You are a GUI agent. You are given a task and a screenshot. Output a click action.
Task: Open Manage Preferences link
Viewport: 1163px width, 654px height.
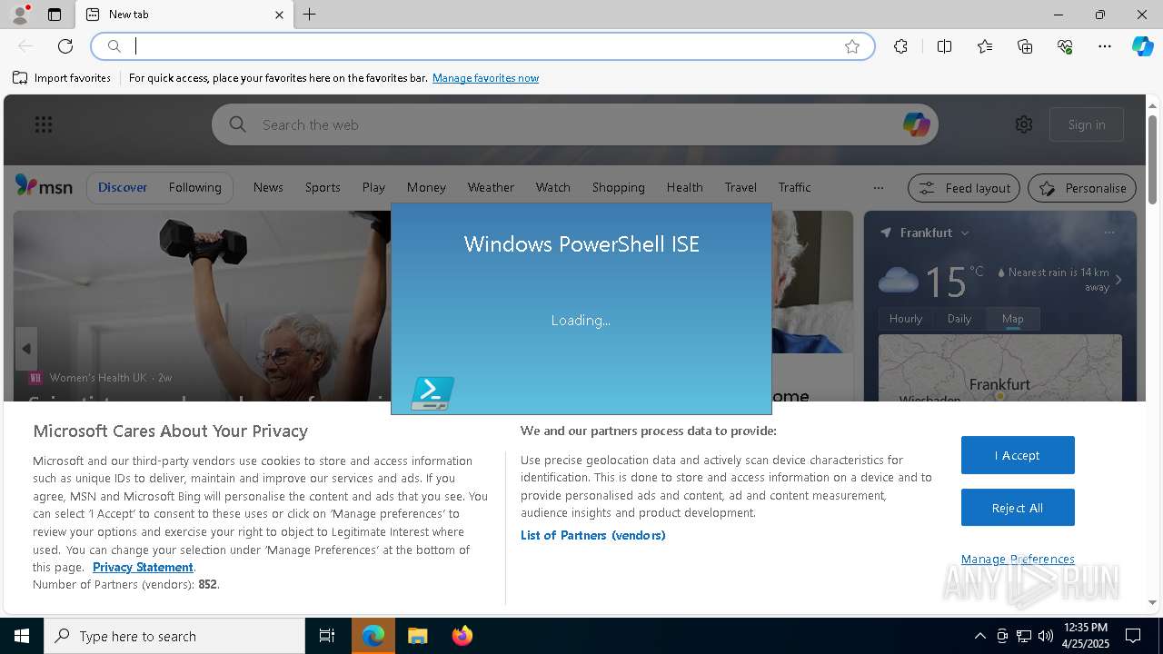coord(1018,559)
